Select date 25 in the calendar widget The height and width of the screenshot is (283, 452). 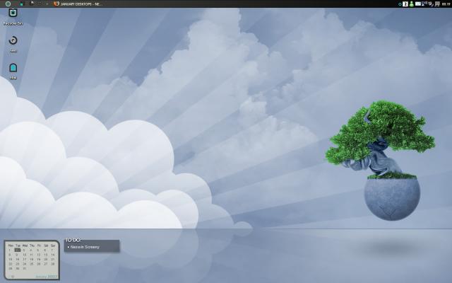pos(31,264)
